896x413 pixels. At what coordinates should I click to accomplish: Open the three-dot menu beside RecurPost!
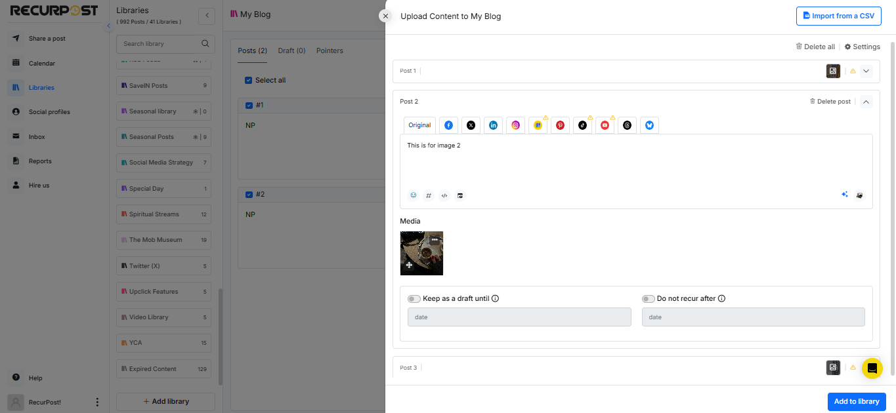[97, 403]
